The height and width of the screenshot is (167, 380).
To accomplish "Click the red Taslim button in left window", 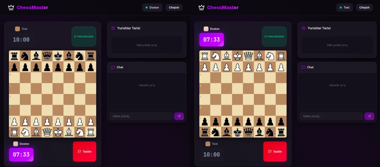I will [x=85, y=151].
